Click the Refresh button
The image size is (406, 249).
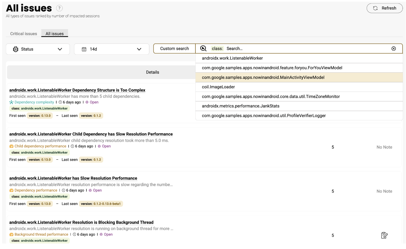click(x=385, y=8)
